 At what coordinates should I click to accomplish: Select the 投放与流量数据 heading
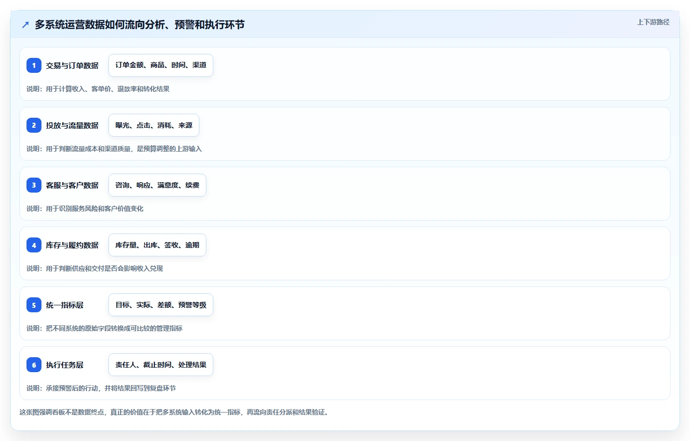coord(72,125)
